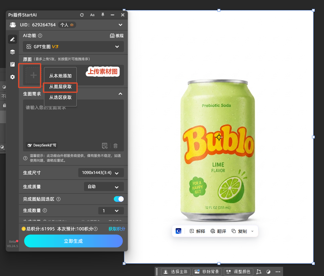Viewport: 324px width, 276px height.
Task: Click the blue assistant icon in floating toolbar
Action: pos(178,231)
